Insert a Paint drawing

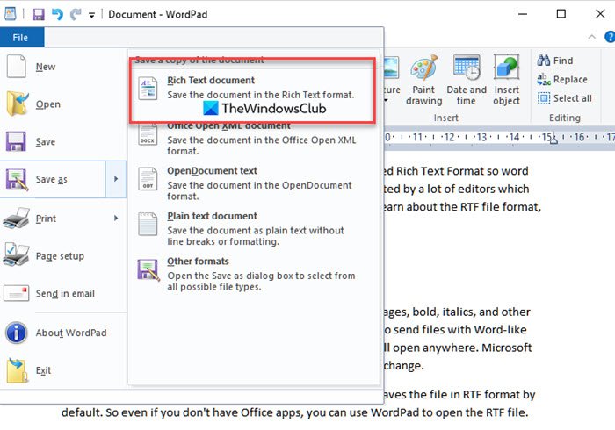(x=424, y=80)
